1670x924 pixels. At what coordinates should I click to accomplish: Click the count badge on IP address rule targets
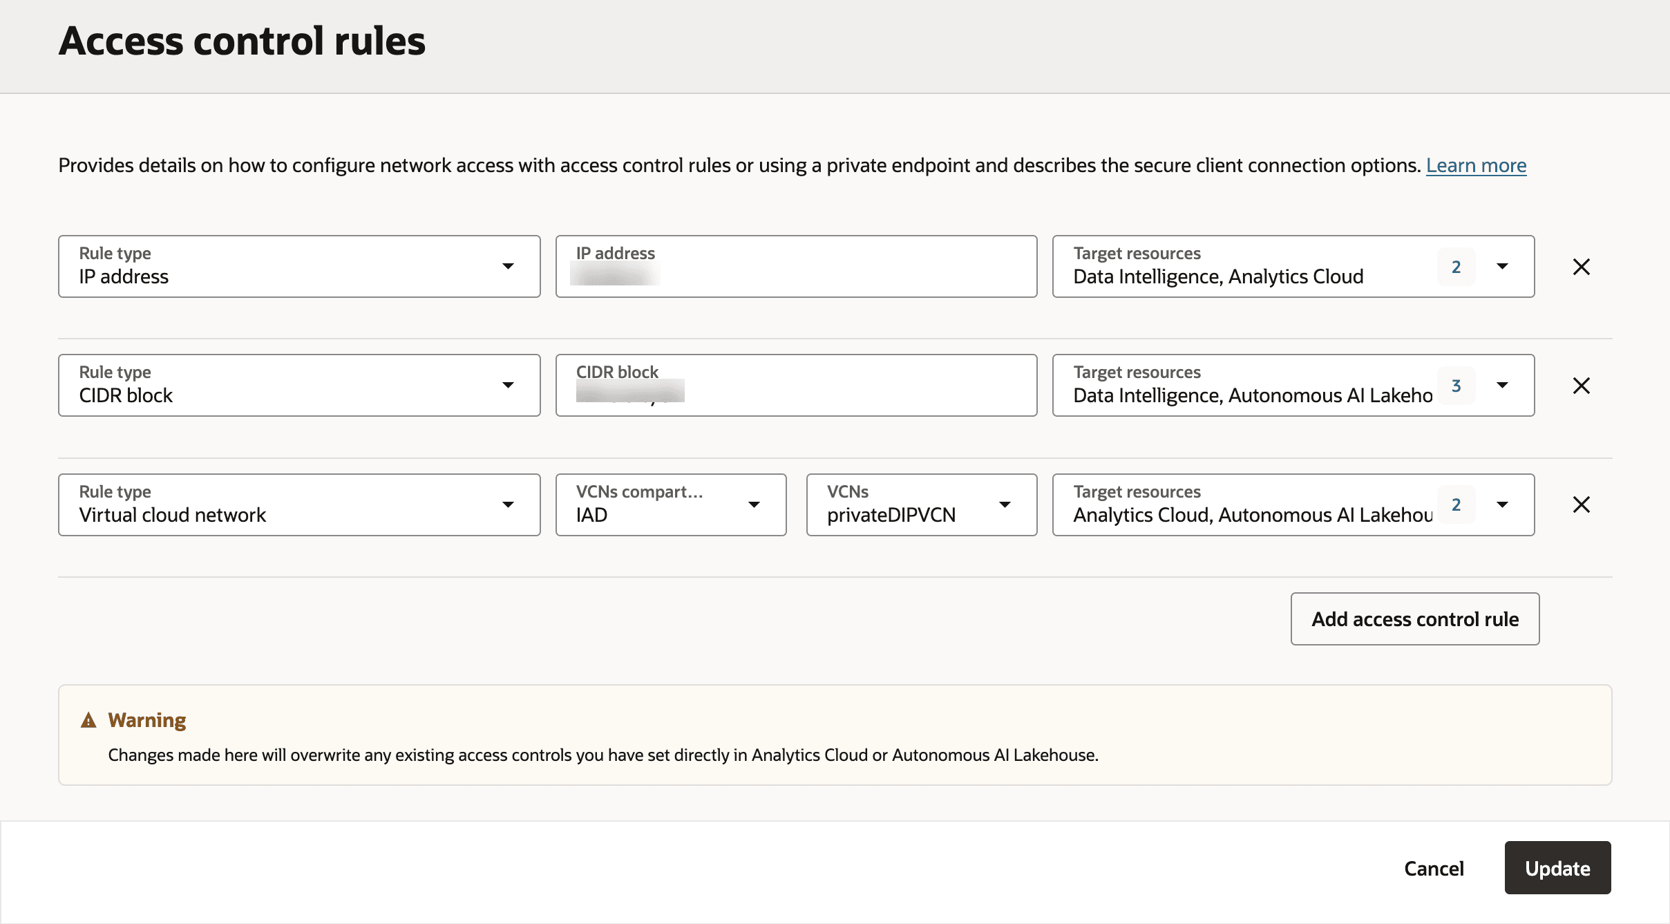(x=1456, y=267)
